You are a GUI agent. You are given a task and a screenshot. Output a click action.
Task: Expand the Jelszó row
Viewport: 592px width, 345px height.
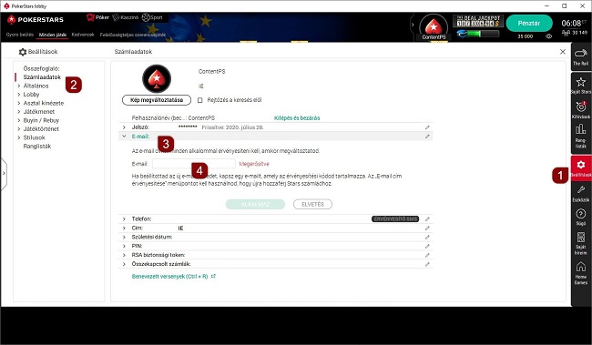(x=124, y=127)
